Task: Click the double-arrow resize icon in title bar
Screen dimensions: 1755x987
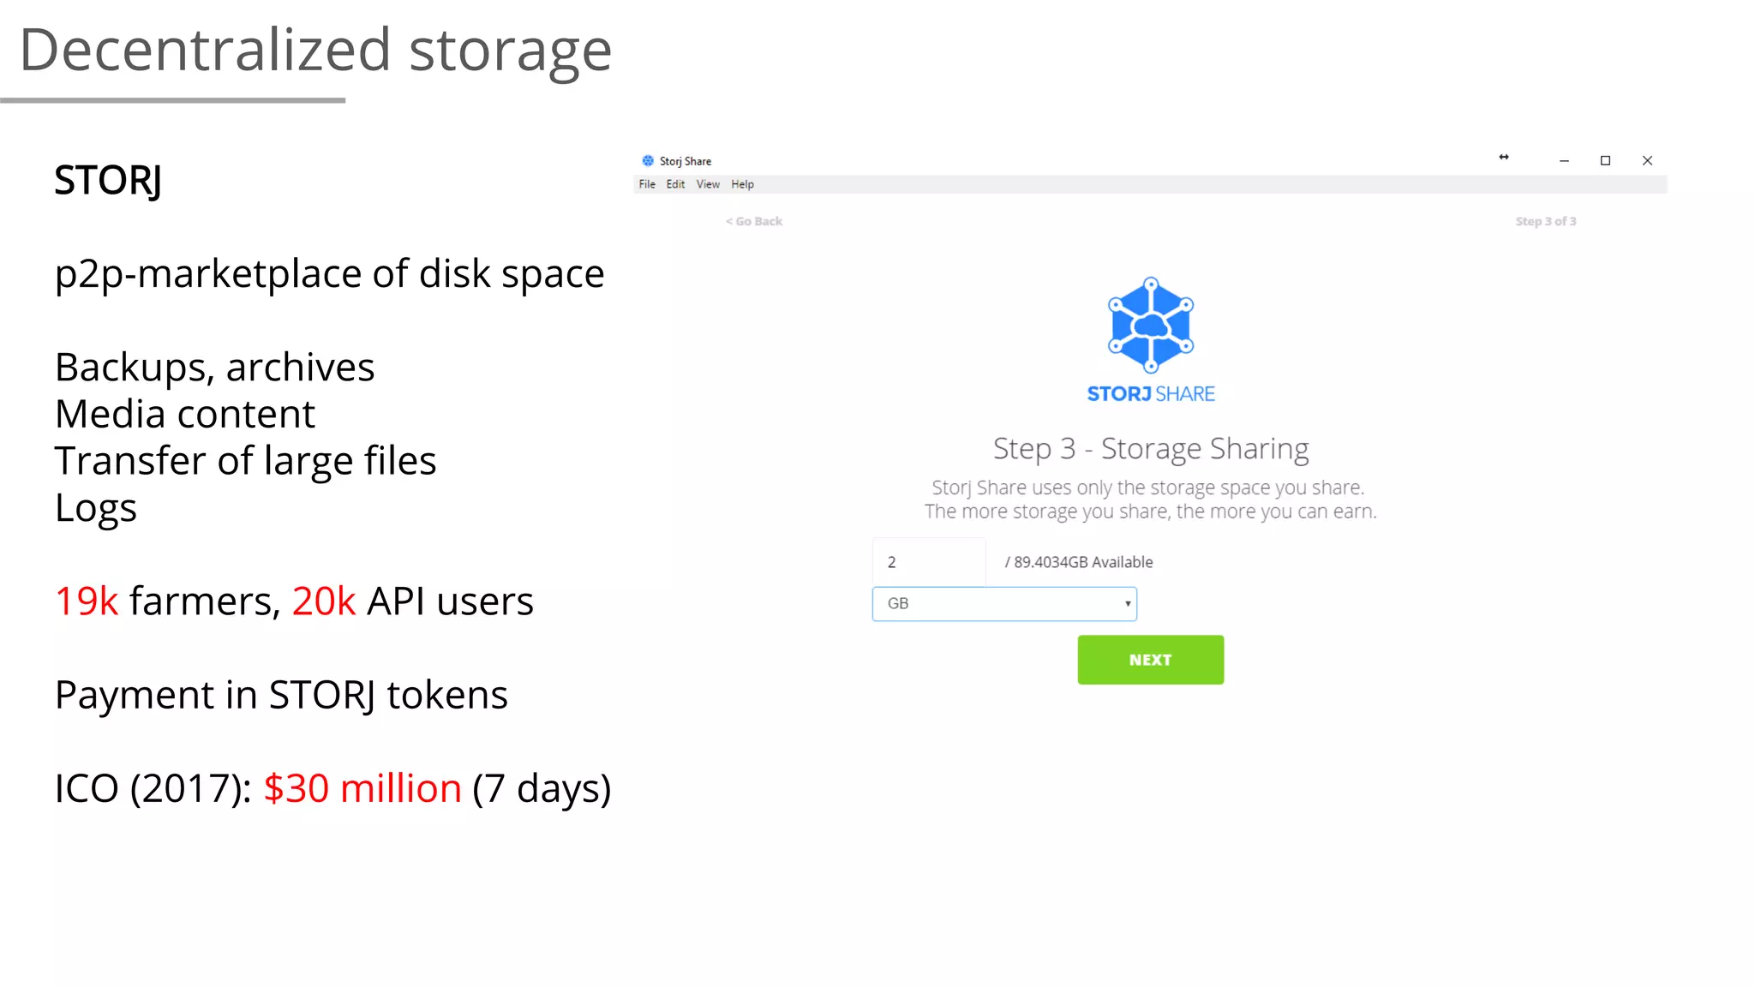Action: (x=1504, y=158)
